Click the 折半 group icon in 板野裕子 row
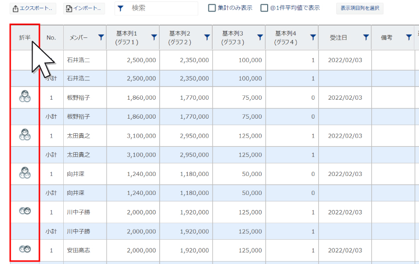The width and height of the screenshot is (419, 264). (x=25, y=97)
